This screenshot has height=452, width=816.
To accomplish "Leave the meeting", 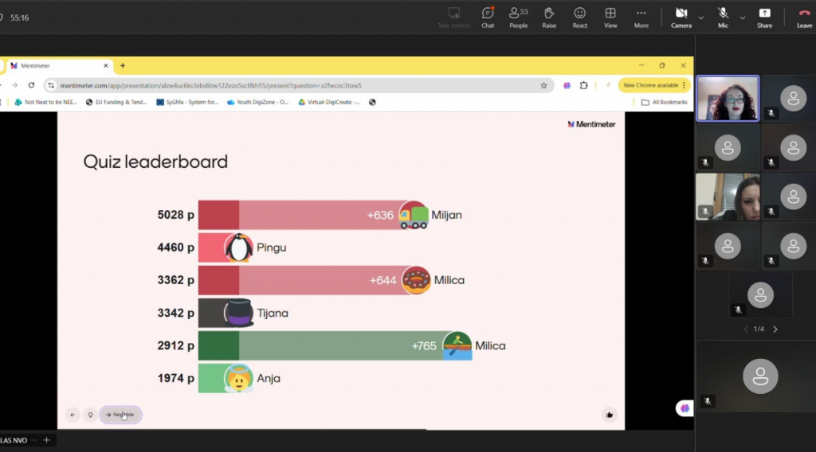I will point(804,16).
